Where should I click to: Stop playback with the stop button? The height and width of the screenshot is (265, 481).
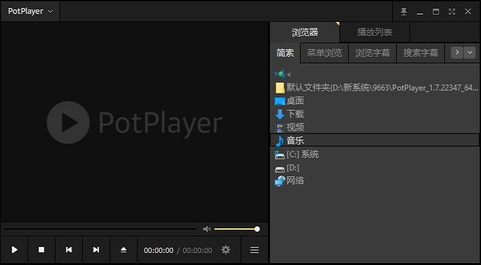coord(41,250)
